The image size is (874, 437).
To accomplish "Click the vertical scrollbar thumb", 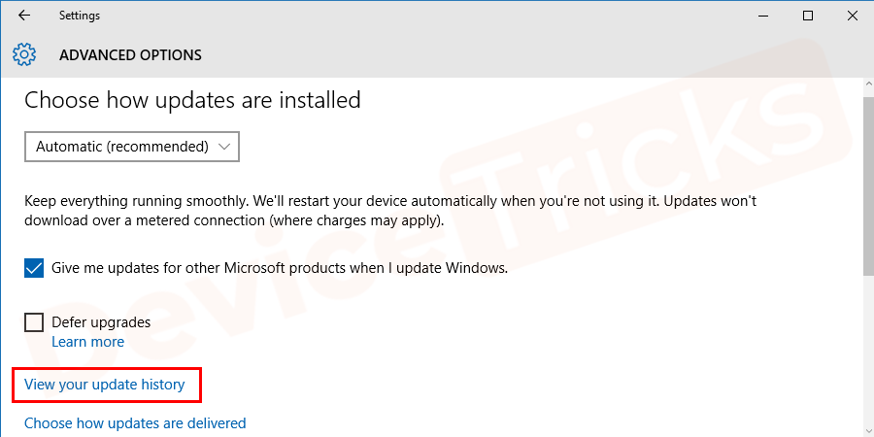I will pyautogui.click(x=866, y=185).
